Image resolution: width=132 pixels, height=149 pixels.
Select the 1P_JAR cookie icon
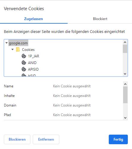[x=24, y=56]
